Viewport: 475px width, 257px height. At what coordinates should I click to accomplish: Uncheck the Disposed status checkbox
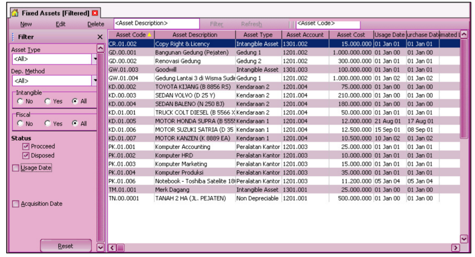click(x=26, y=156)
